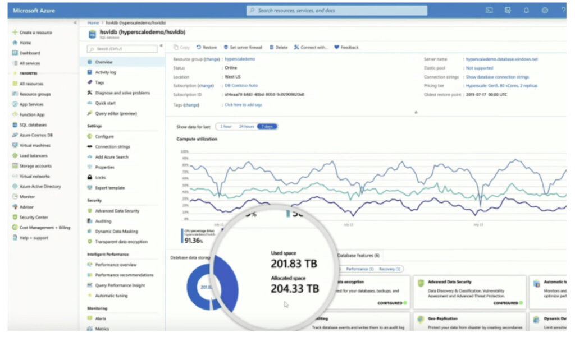The width and height of the screenshot is (575, 337).
Task: Click the Restore button
Action: [208, 47]
